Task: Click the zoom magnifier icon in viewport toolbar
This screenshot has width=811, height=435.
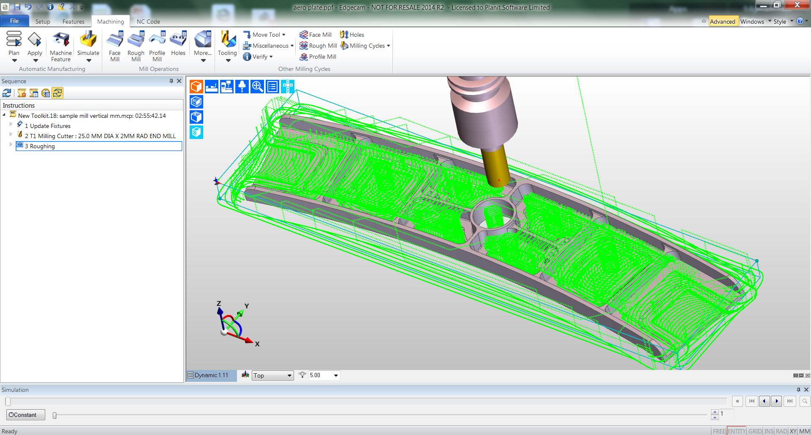Action: (x=257, y=87)
